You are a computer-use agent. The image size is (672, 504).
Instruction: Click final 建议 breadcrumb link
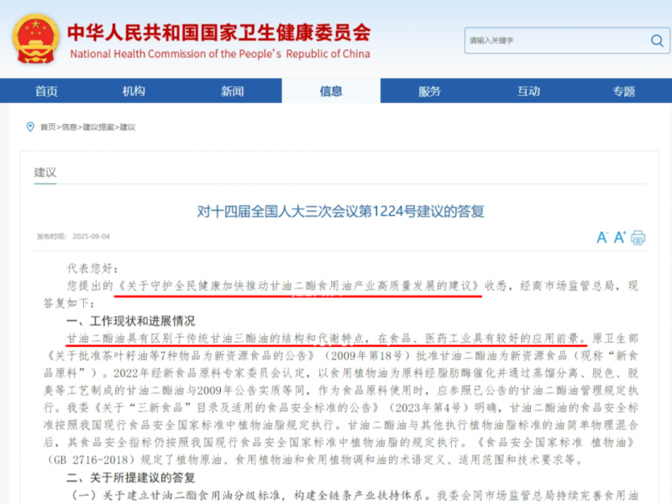[x=128, y=127]
